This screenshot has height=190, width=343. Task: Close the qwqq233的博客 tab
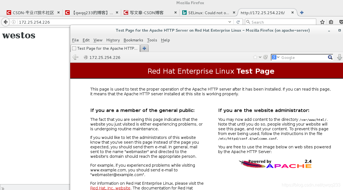[x=117, y=12]
